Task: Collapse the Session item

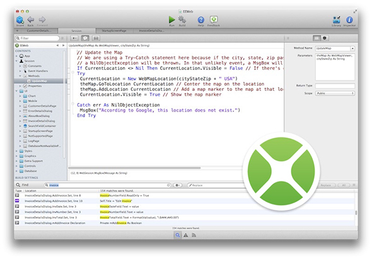Action: tap(16, 61)
